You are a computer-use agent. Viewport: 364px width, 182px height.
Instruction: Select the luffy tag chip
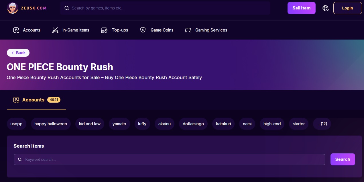tap(142, 124)
